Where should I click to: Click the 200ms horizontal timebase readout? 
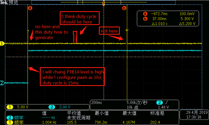97,103
